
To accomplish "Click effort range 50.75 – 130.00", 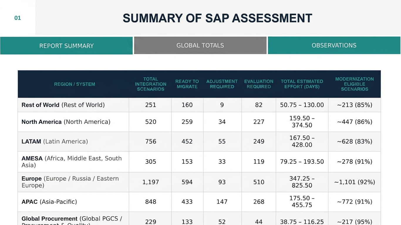I will [x=302, y=105].
